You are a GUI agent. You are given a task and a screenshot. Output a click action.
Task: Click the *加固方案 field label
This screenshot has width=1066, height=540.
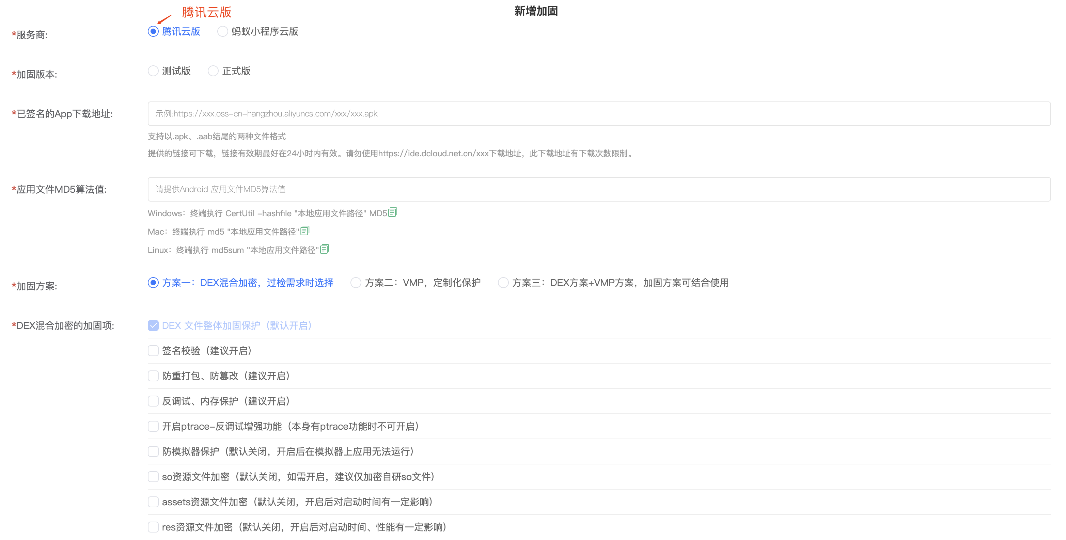[x=34, y=286]
